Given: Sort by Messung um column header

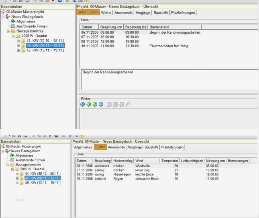Looking at the screenshot, I should click(x=215, y=161).
